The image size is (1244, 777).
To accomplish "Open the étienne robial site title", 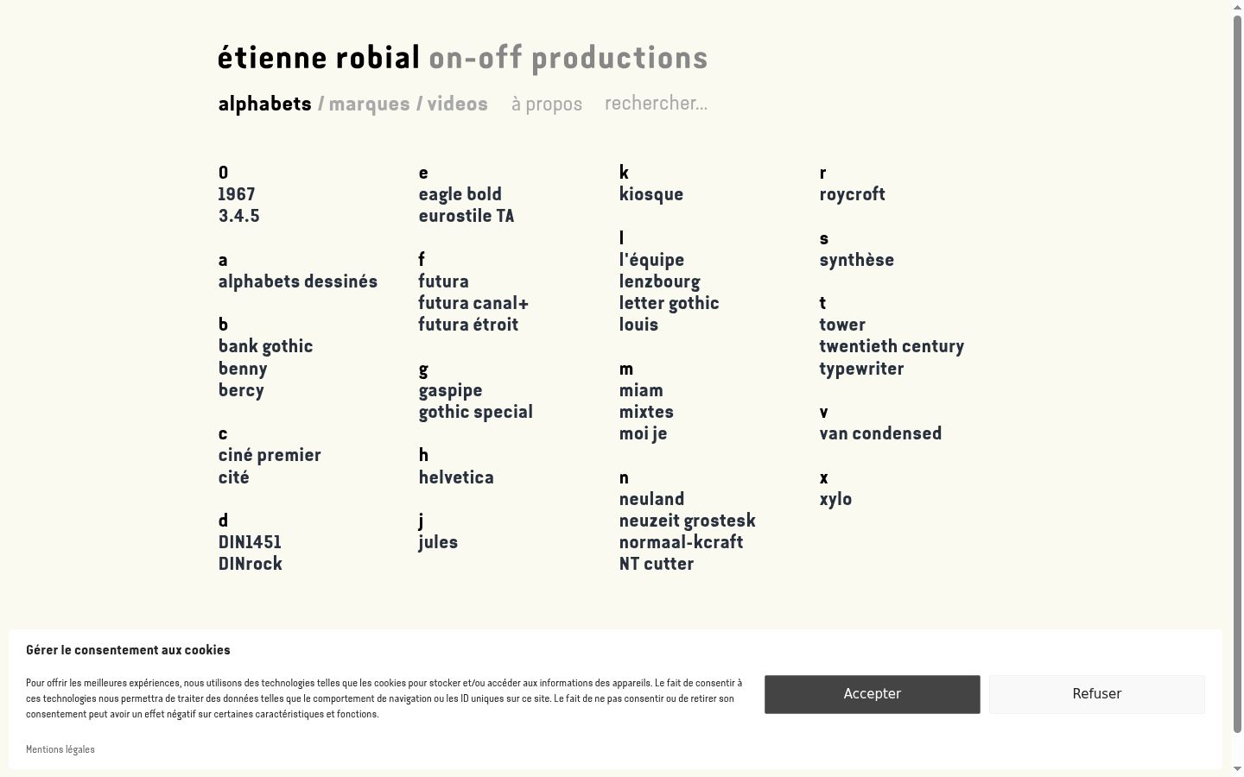I will 319,58.
